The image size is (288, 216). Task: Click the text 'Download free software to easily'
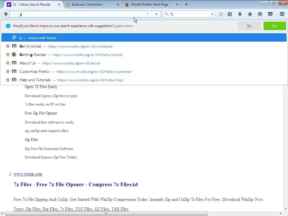(x=49, y=122)
